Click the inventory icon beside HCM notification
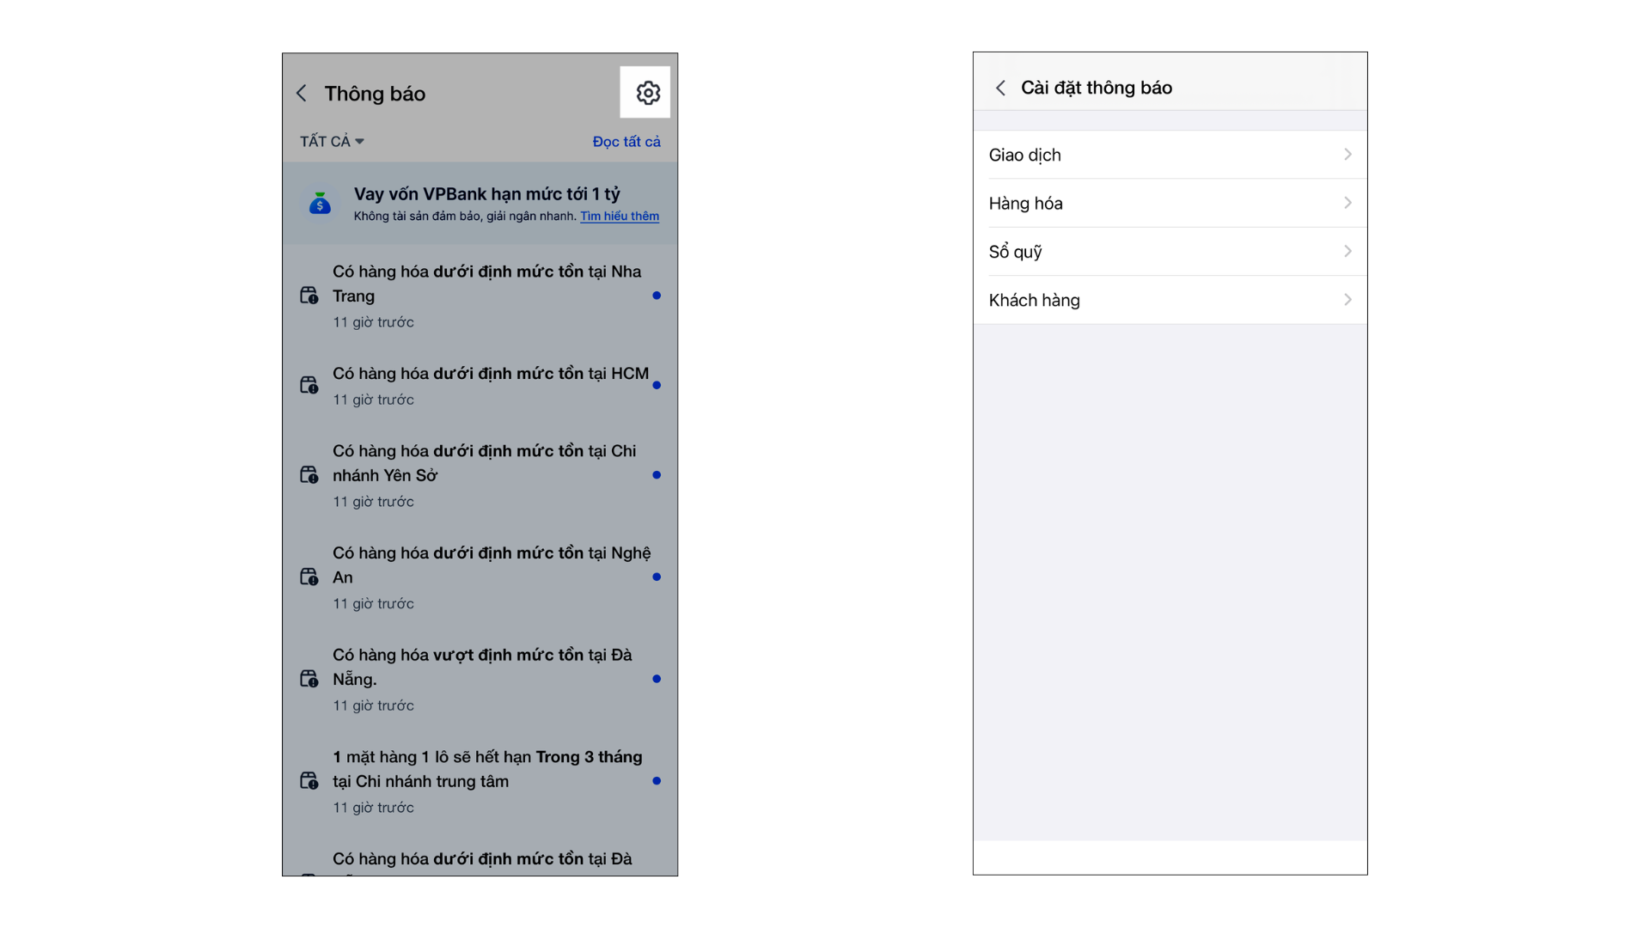Viewport: 1650px width, 928px height. (309, 385)
